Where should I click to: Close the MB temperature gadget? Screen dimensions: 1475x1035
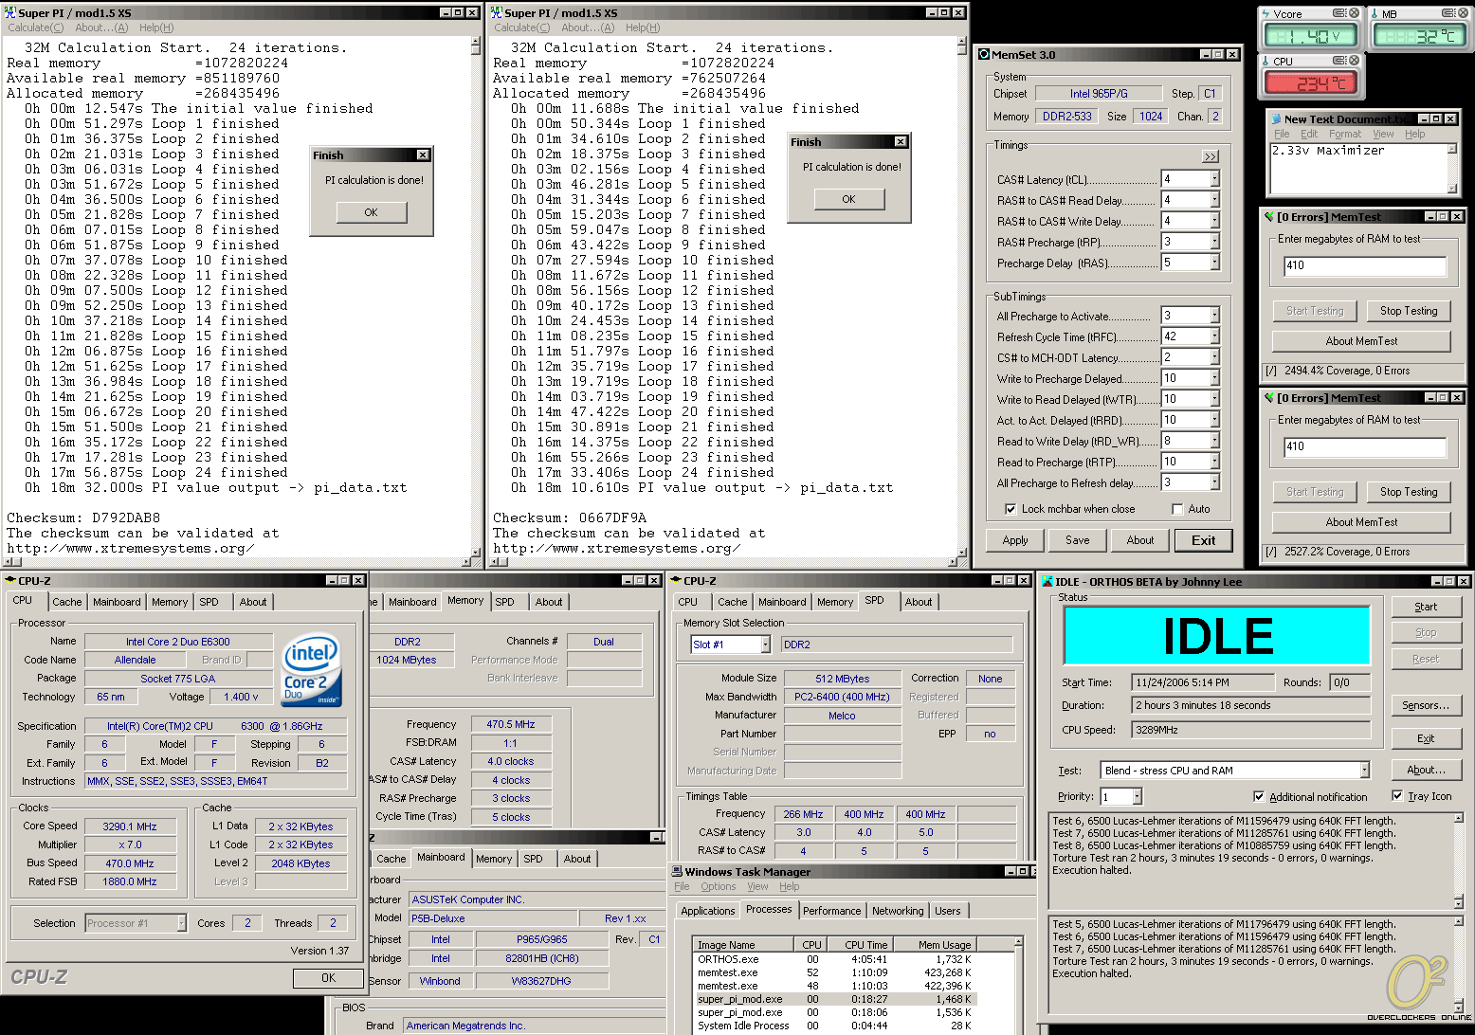1464,13
